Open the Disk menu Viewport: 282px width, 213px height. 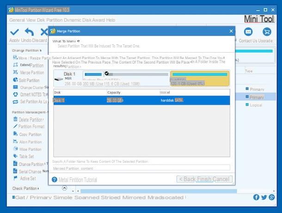41,20
